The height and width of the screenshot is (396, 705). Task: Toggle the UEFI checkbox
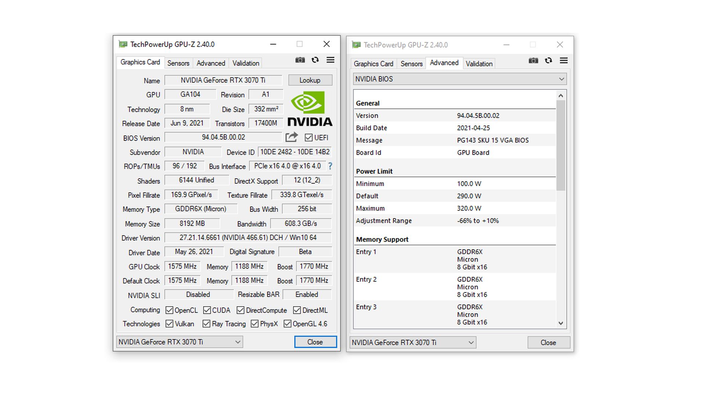tap(308, 137)
